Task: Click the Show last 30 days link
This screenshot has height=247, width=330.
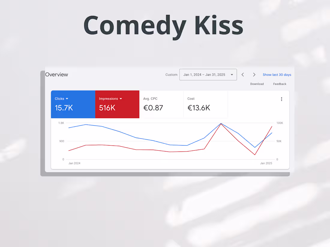Action: click(277, 75)
